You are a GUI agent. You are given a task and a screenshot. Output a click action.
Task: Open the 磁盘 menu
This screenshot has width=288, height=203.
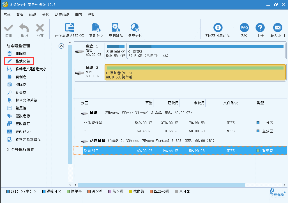(x=33, y=15)
